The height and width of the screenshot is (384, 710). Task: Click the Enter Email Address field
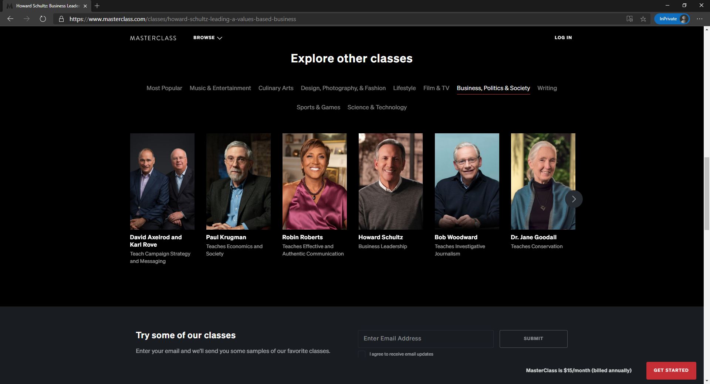(x=425, y=339)
